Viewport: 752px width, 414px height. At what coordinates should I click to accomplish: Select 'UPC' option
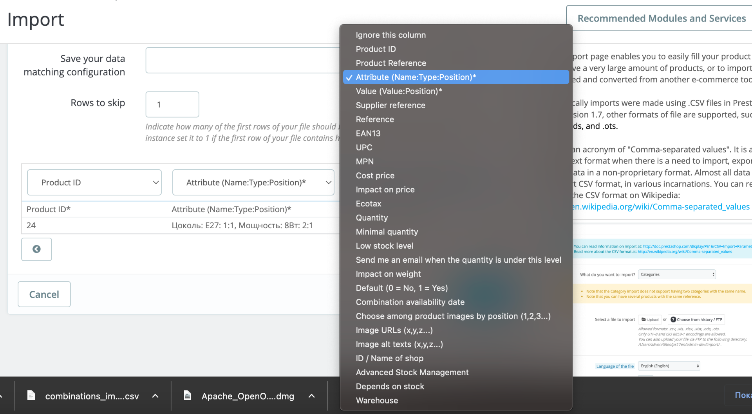coord(456,148)
